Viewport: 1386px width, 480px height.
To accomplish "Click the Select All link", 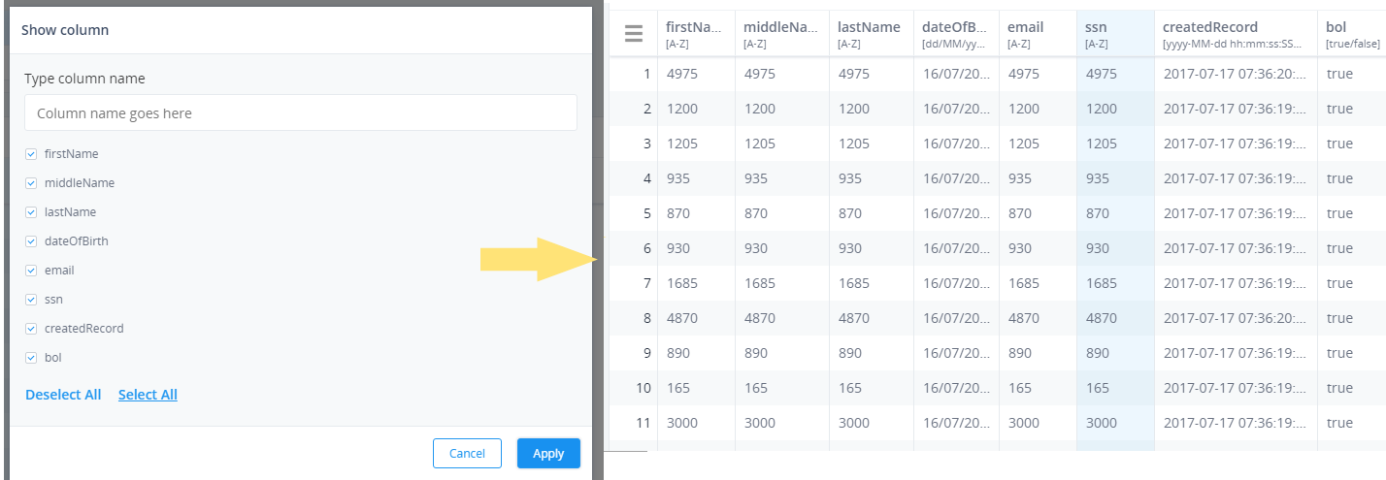I will point(148,395).
